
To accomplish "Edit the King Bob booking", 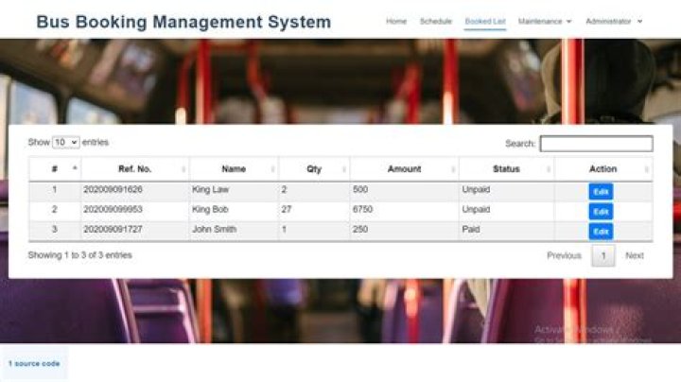I will click(x=601, y=212).
